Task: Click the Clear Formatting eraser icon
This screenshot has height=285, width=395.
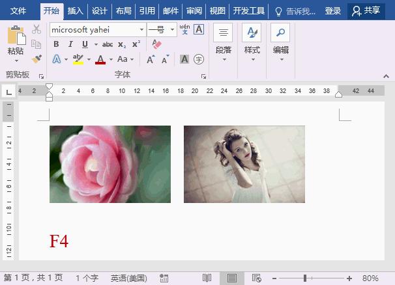Action: tap(156, 44)
